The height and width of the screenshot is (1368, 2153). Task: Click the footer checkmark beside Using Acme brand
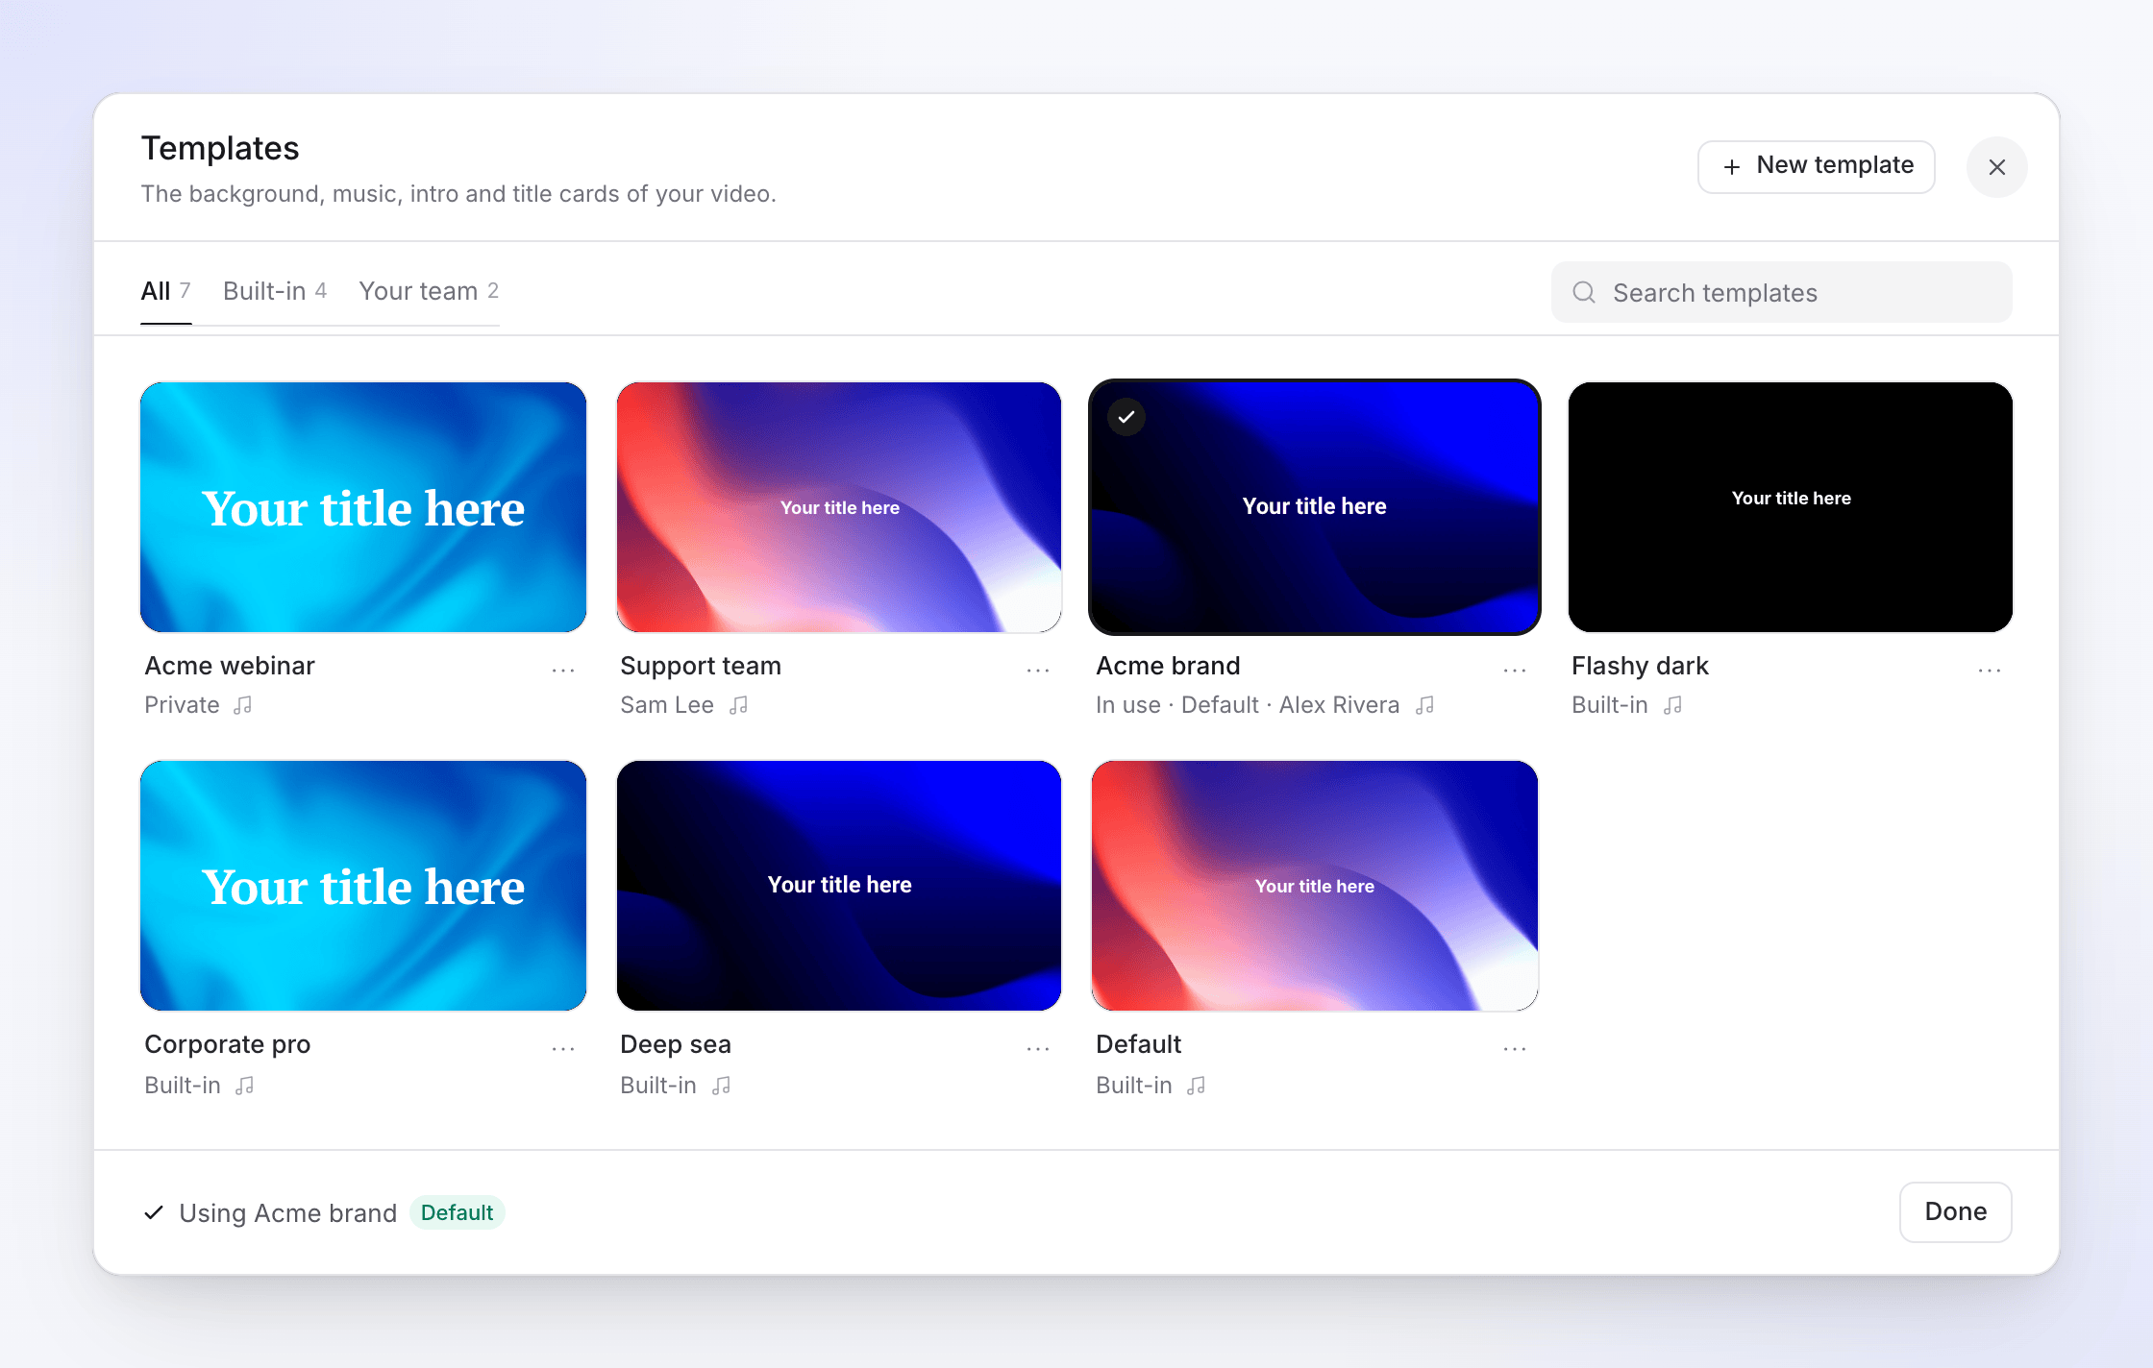tap(154, 1212)
